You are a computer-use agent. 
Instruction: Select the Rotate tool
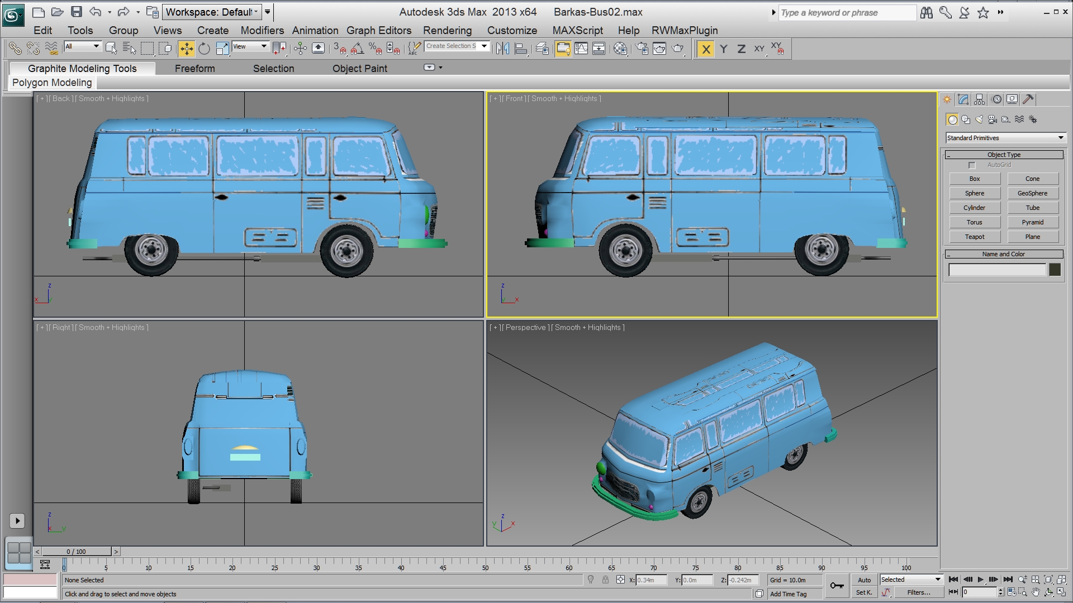coord(205,49)
